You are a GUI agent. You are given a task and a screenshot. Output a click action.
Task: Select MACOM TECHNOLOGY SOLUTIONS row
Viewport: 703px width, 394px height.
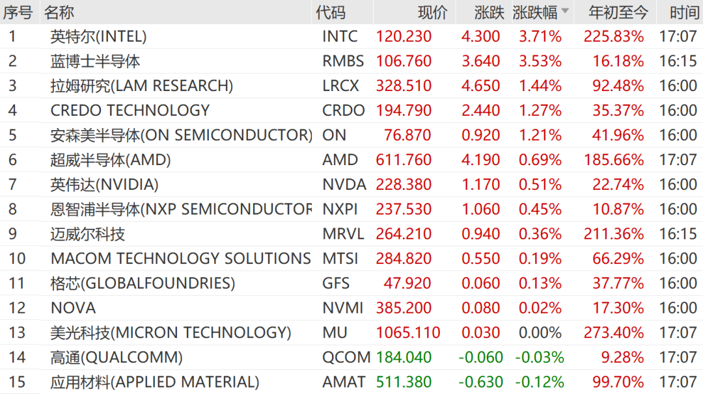coord(351,258)
